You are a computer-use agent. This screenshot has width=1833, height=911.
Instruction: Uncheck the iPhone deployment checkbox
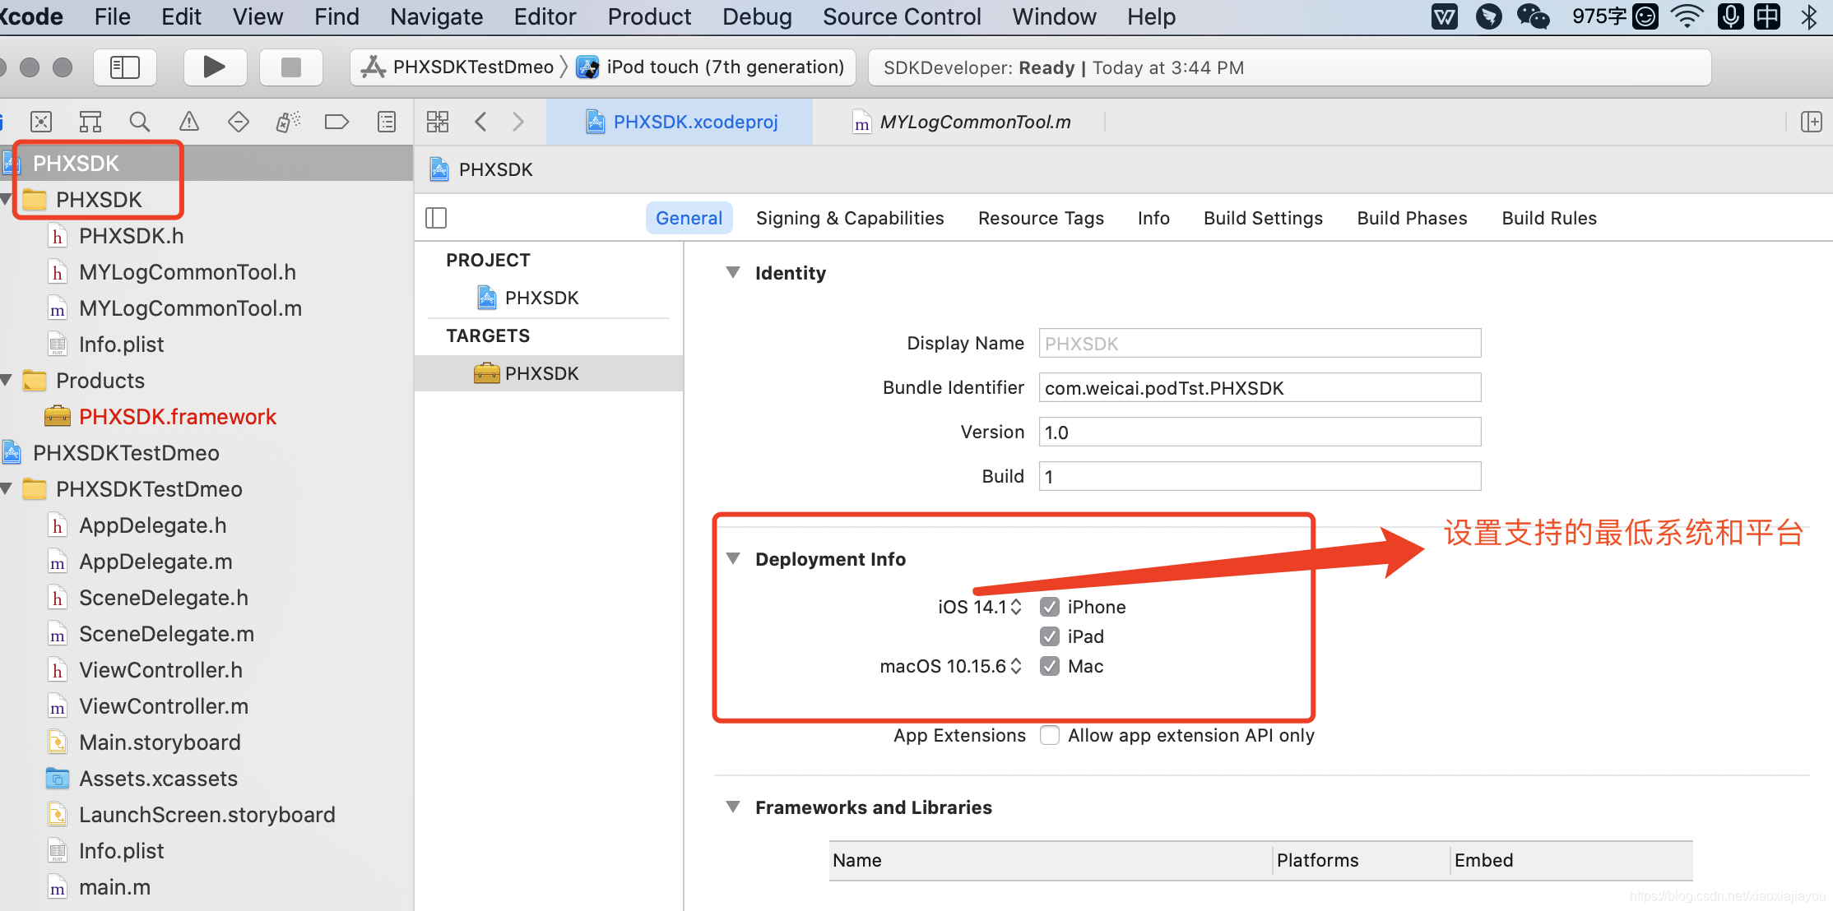coord(1049,607)
